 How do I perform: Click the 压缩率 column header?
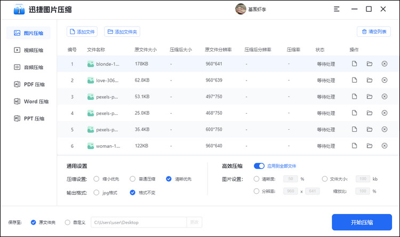click(x=293, y=50)
